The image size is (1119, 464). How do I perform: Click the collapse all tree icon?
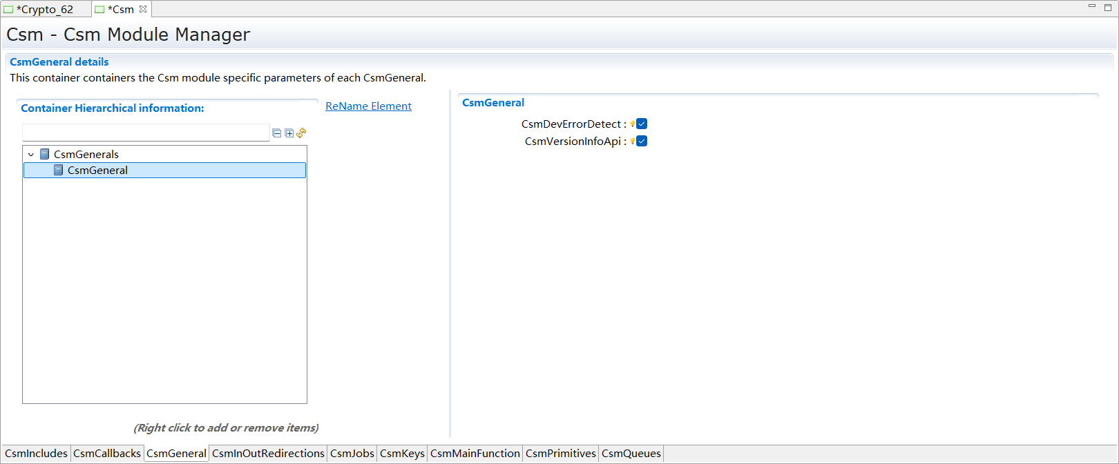277,133
